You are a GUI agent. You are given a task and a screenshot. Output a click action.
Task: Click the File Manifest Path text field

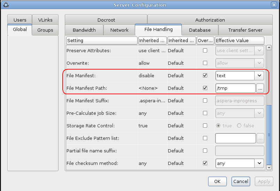point(235,88)
